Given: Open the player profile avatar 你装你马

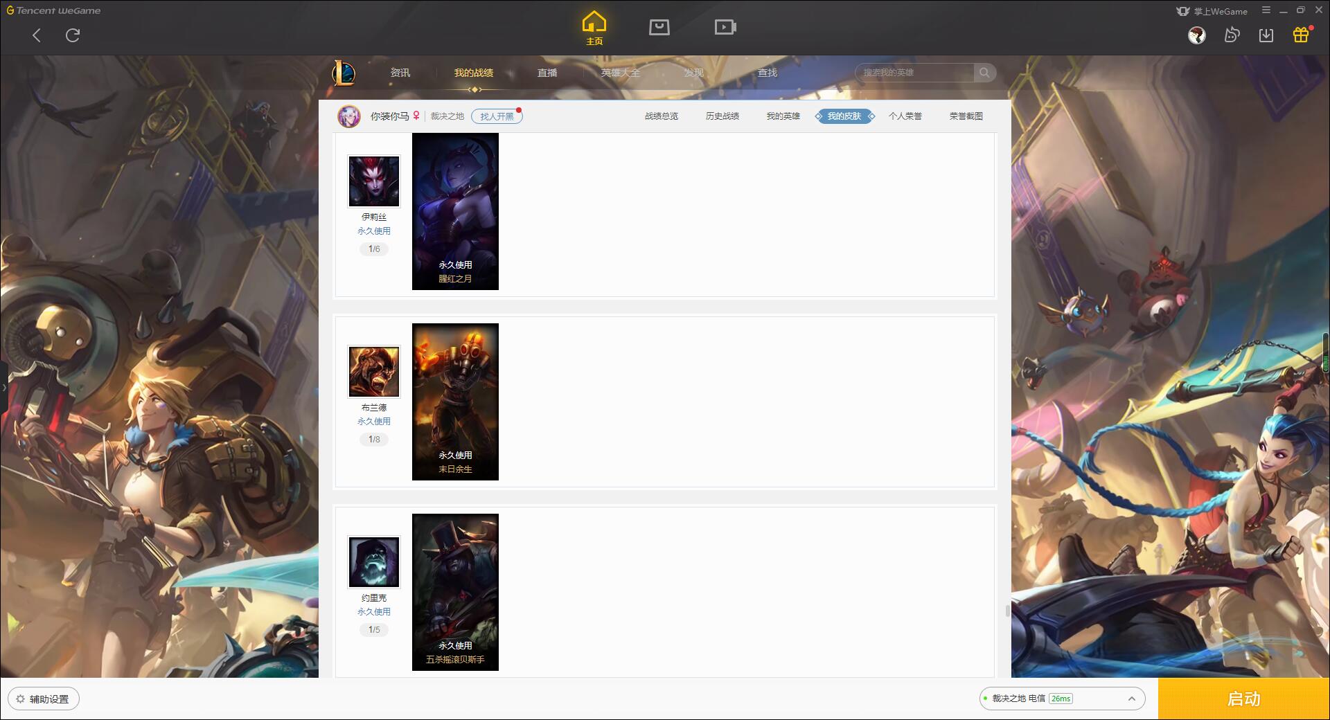Looking at the screenshot, I should 349,116.
